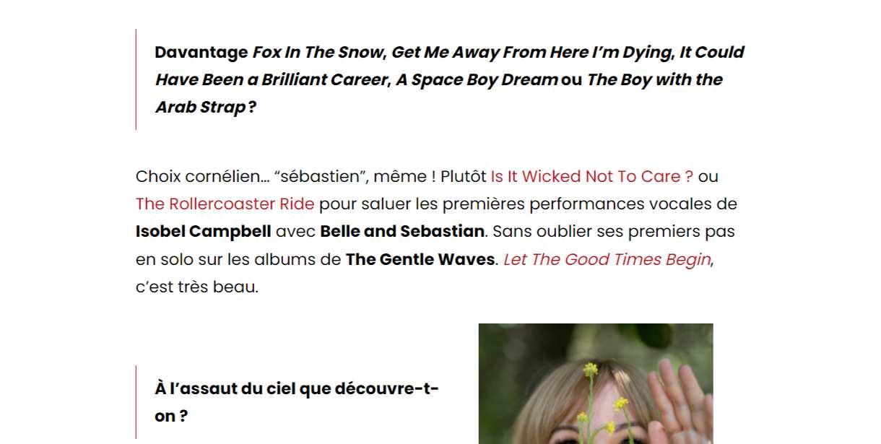The height and width of the screenshot is (444, 881).
Task: Click the word Davantage in the quote
Action: click(201, 52)
